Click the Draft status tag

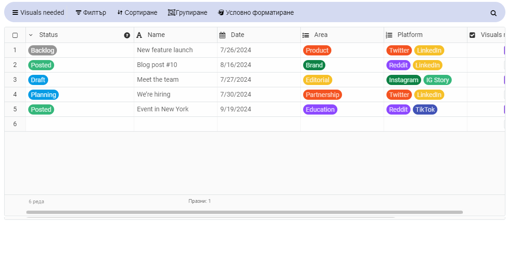click(x=38, y=80)
